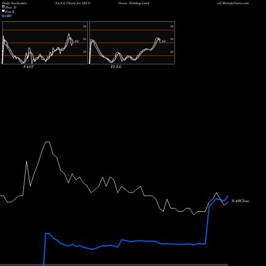
Task: Click the Fast K legend swatch
Action: pyautogui.click(x=3, y=11)
